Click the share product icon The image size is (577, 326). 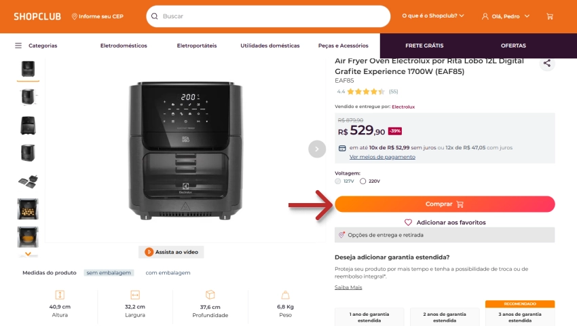[x=547, y=64]
